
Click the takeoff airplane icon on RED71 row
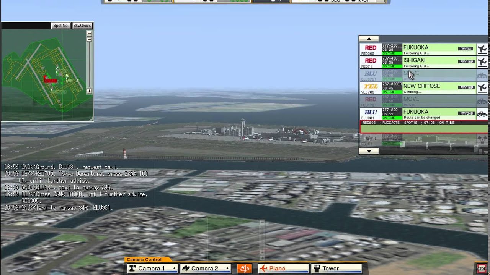coord(482,62)
